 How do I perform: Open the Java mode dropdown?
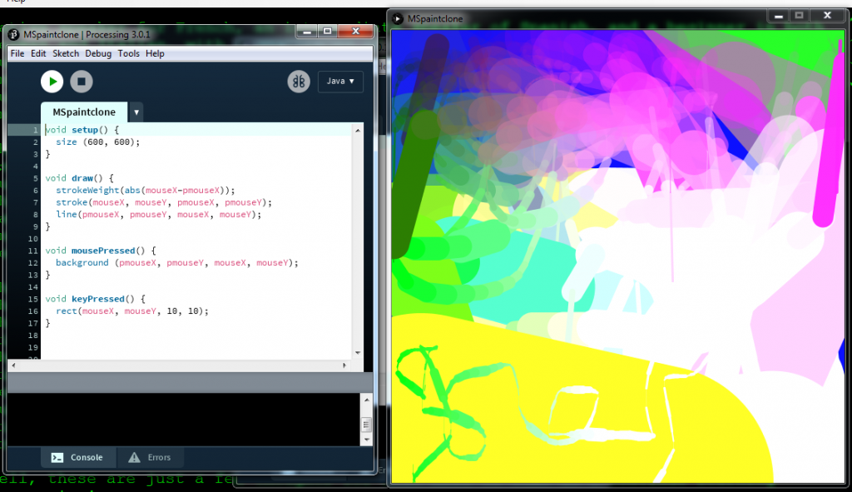[340, 82]
